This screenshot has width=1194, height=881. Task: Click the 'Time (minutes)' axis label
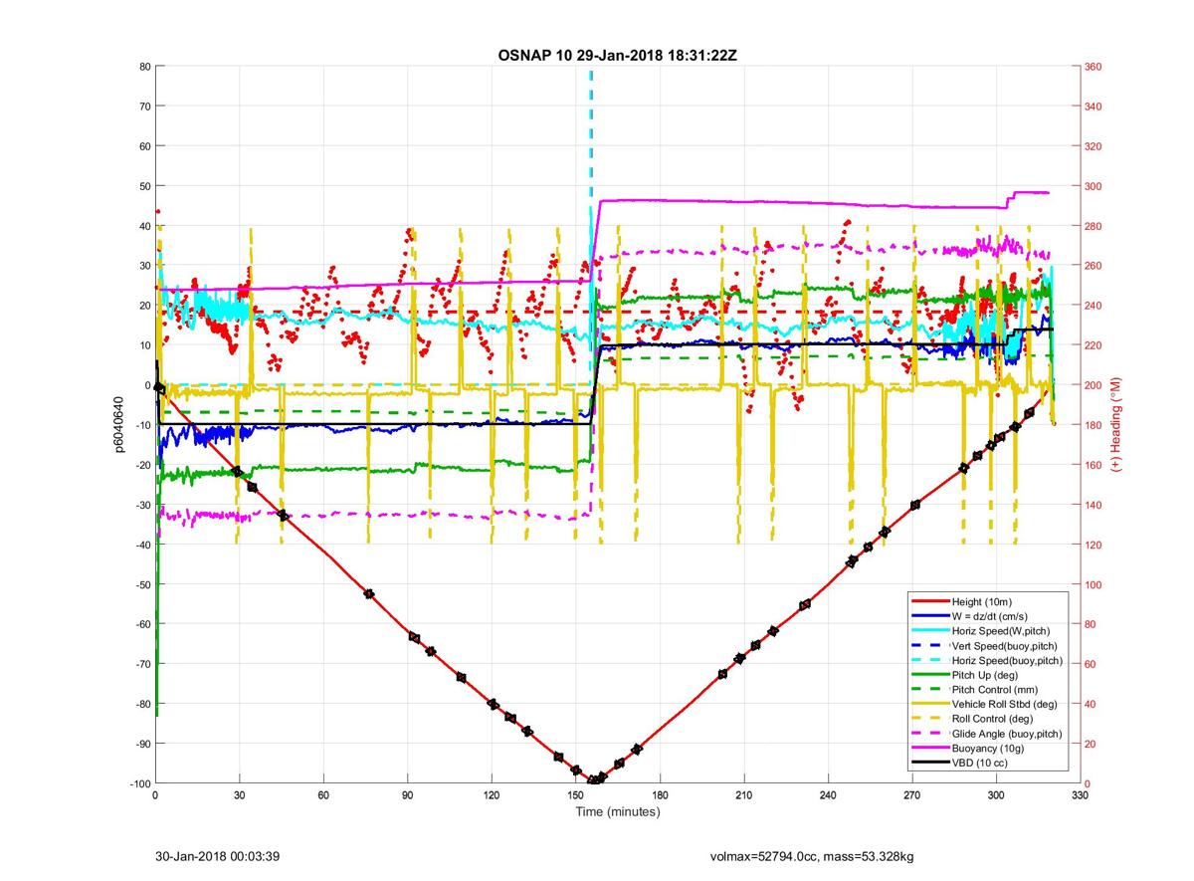[x=617, y=811]
